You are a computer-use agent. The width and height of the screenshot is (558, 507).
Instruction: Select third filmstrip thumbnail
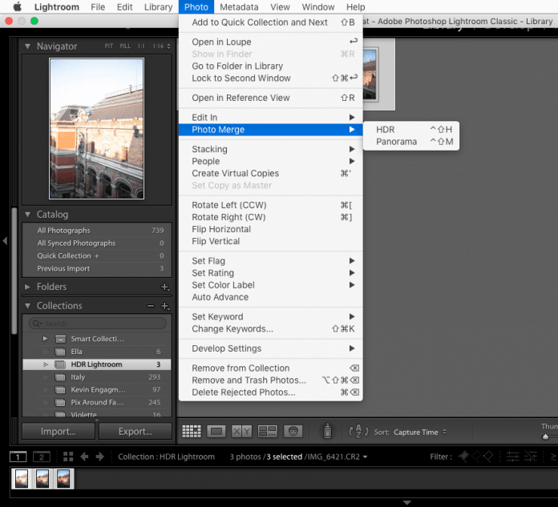[63, 478]
